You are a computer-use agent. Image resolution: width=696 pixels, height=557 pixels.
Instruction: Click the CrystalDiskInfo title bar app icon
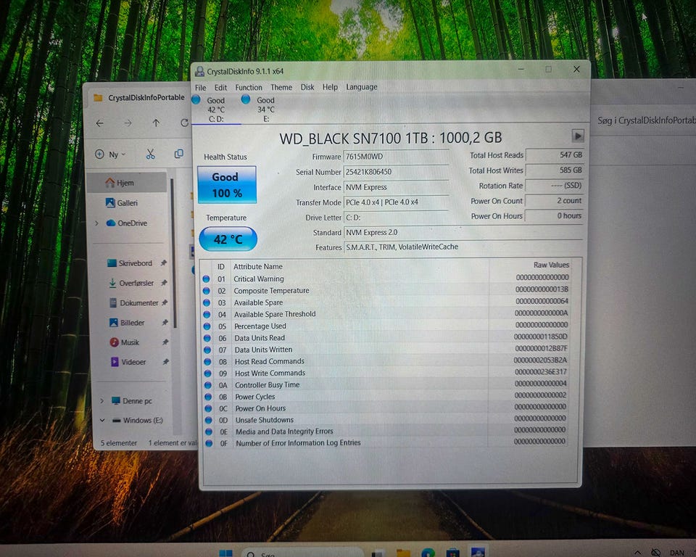200,72
